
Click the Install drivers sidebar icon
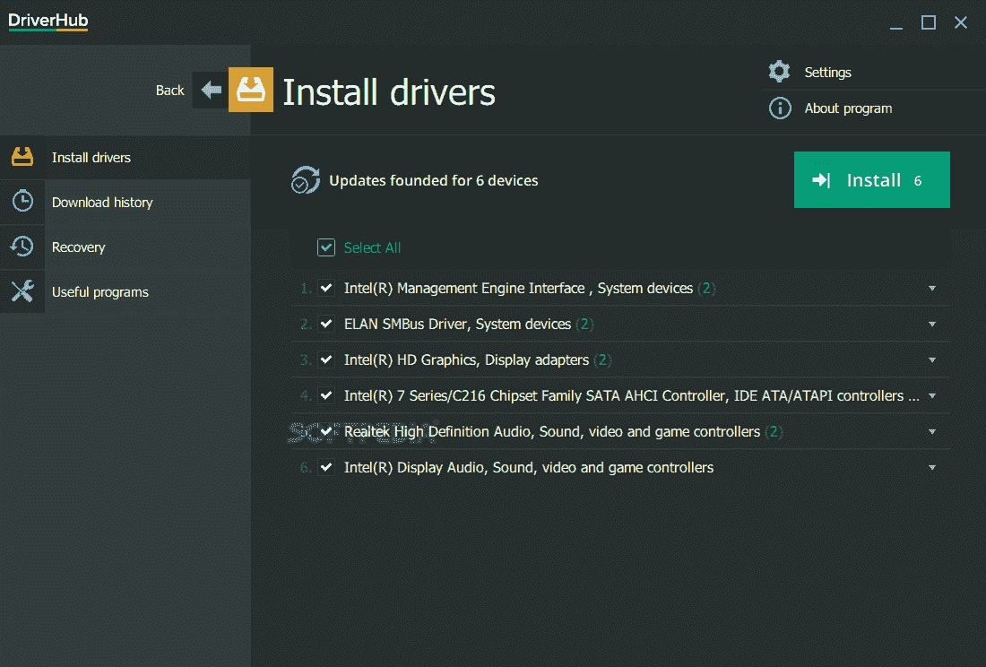click(x=22, y=157)
